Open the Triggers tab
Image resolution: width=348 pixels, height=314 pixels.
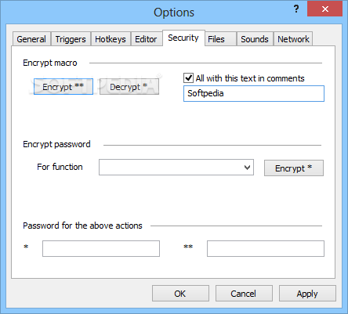71,39
